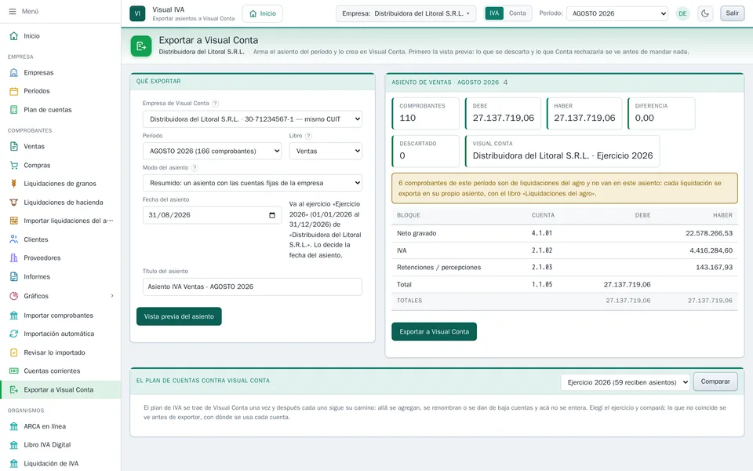753x471 pixels.
Task: Open the Empresa selector dropdown in header
Action: point(406,13)
